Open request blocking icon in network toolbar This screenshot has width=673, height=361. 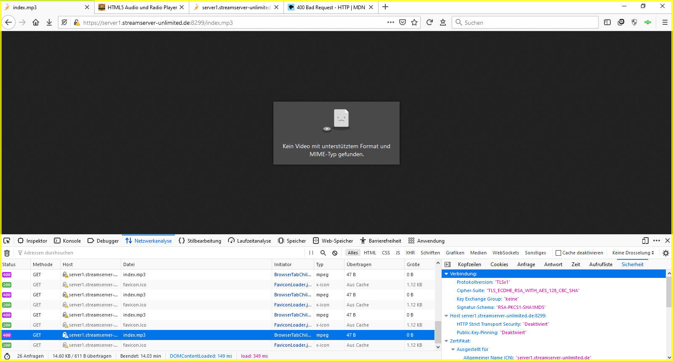(x=335, y=253)
